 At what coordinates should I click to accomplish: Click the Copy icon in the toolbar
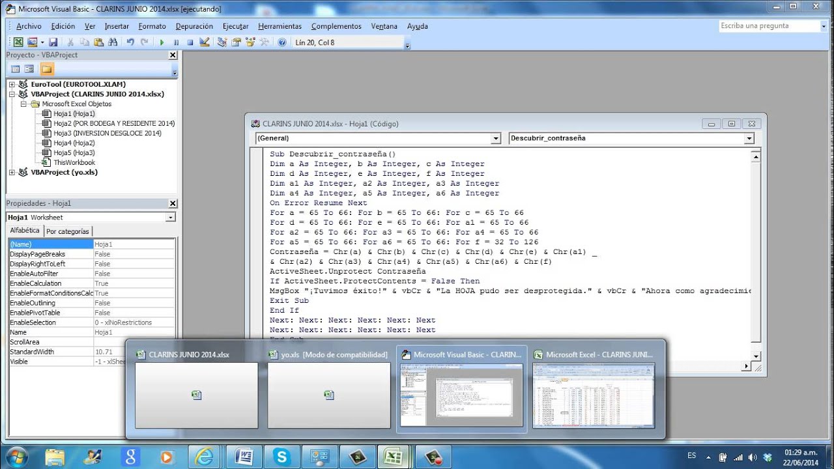(85, 42)
